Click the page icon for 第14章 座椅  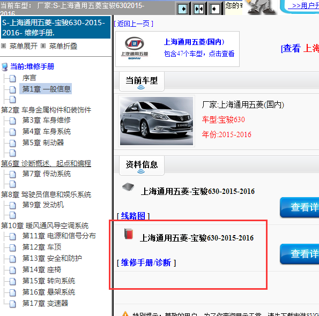13,270
